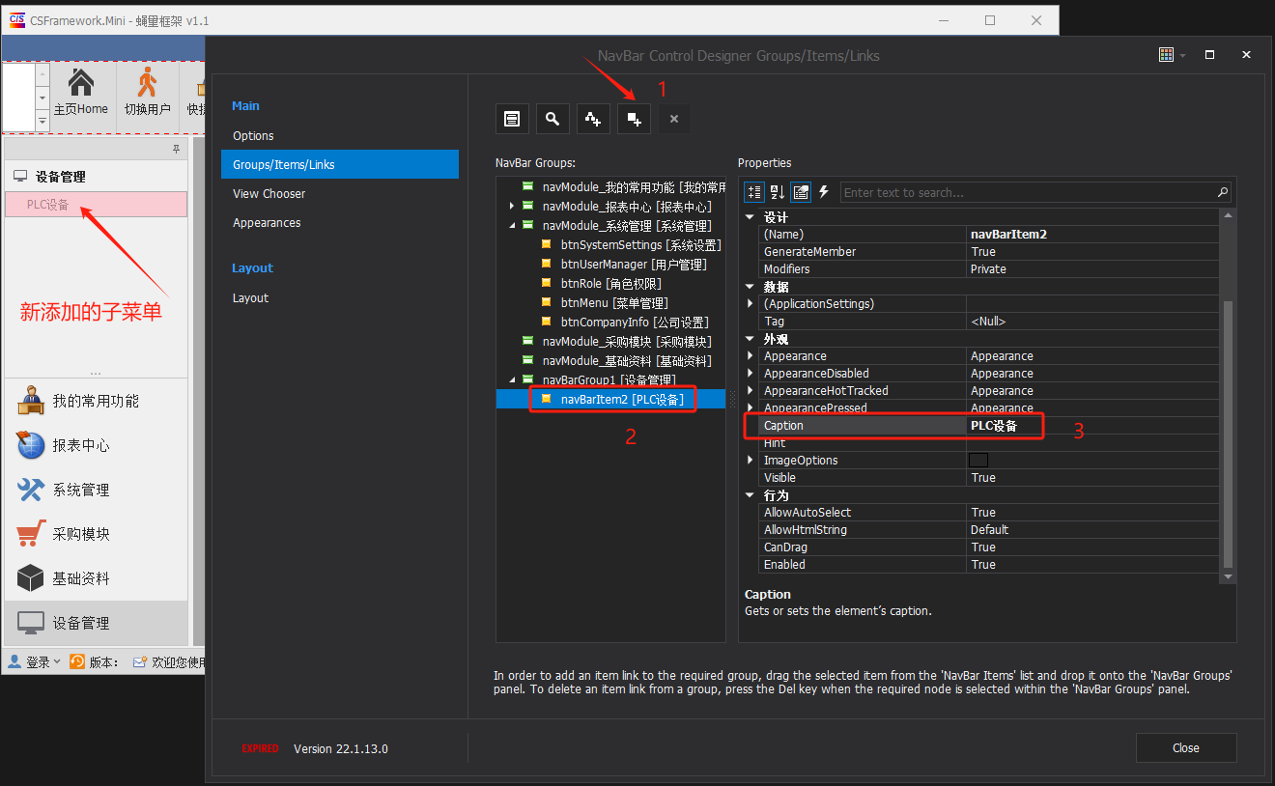
Task: Click the pin icon on navigation panel
Action: 176,149
